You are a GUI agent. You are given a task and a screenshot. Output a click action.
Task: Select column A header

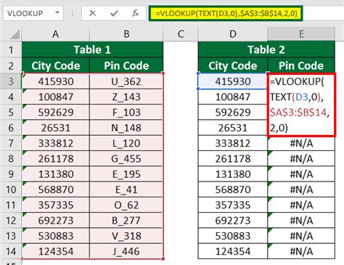[x=56, y=34]
